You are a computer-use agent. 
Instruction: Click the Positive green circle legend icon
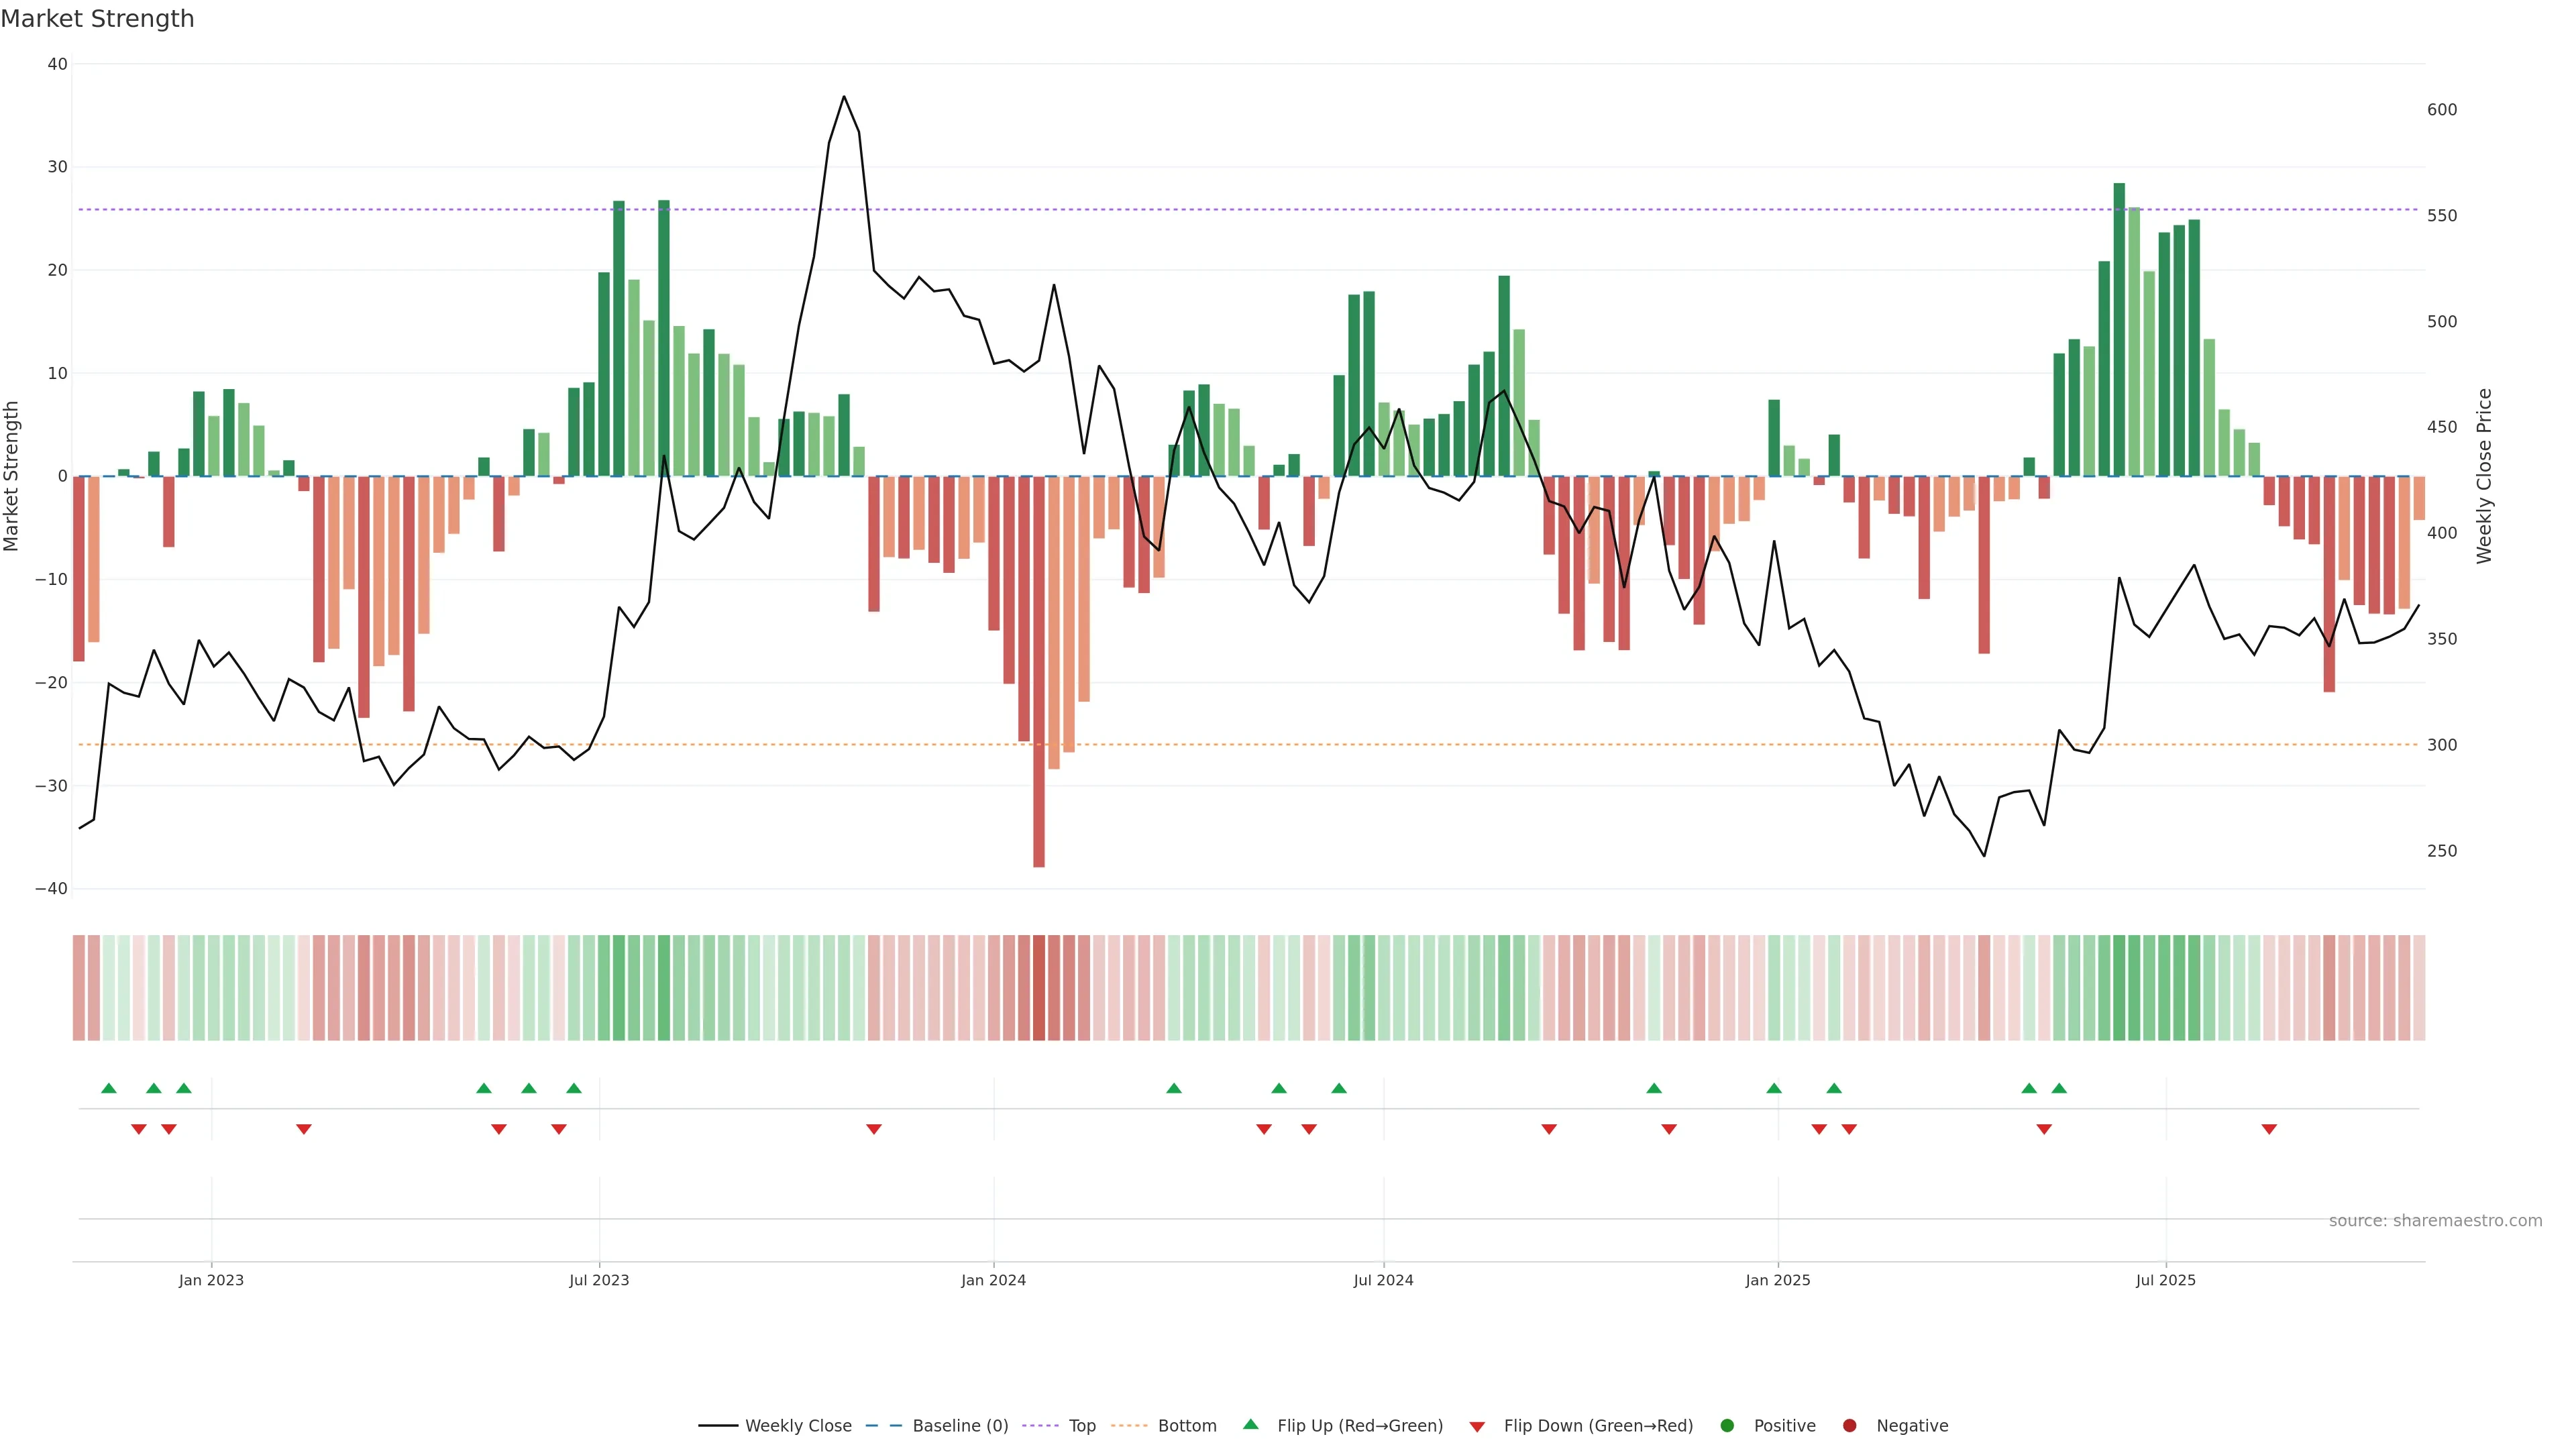coord(1727,1425)
